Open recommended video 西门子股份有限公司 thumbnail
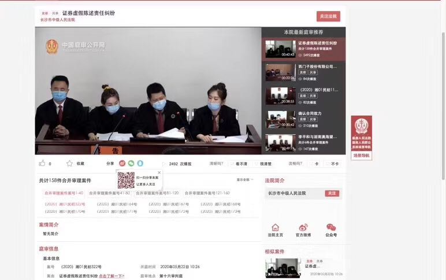Viewport: 446px width, 280px height. 280,72
